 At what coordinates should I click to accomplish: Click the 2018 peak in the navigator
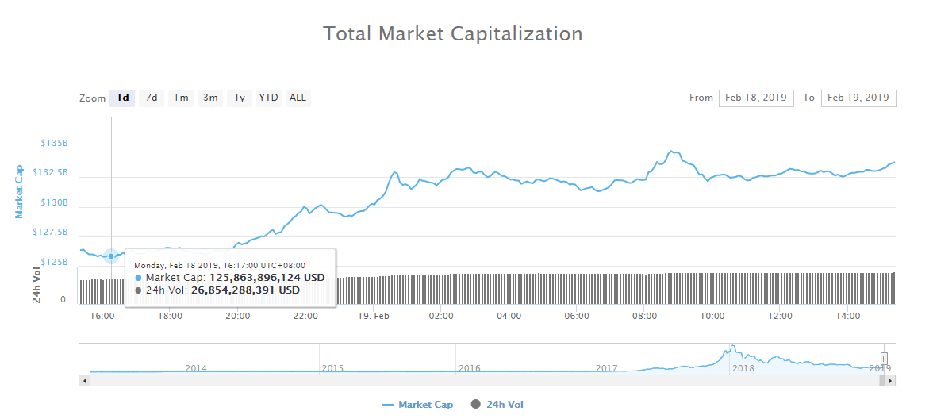[732, 348]
